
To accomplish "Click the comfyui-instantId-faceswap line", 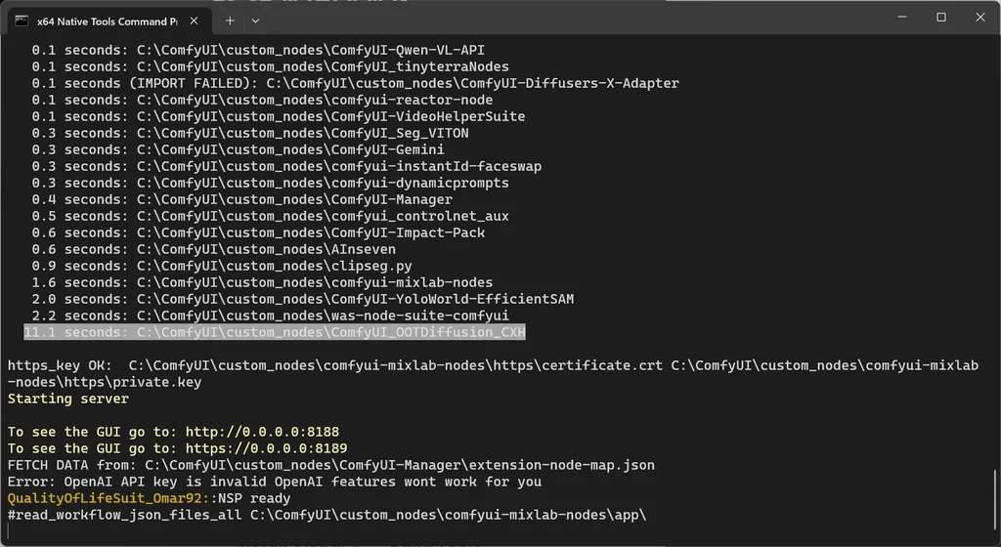I will point(286,166).
